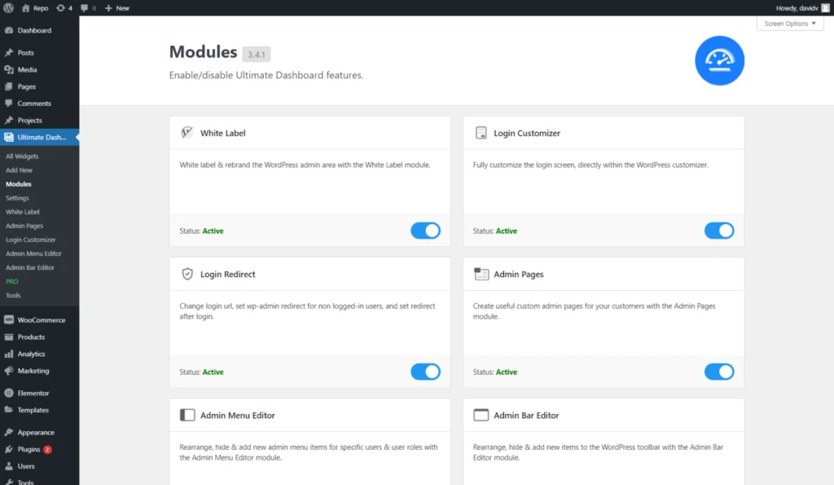Image resolution: width=834 pixels, height=485 pixels.
Task: Click the White Label module icon
Action: click(x=187, y=133)
